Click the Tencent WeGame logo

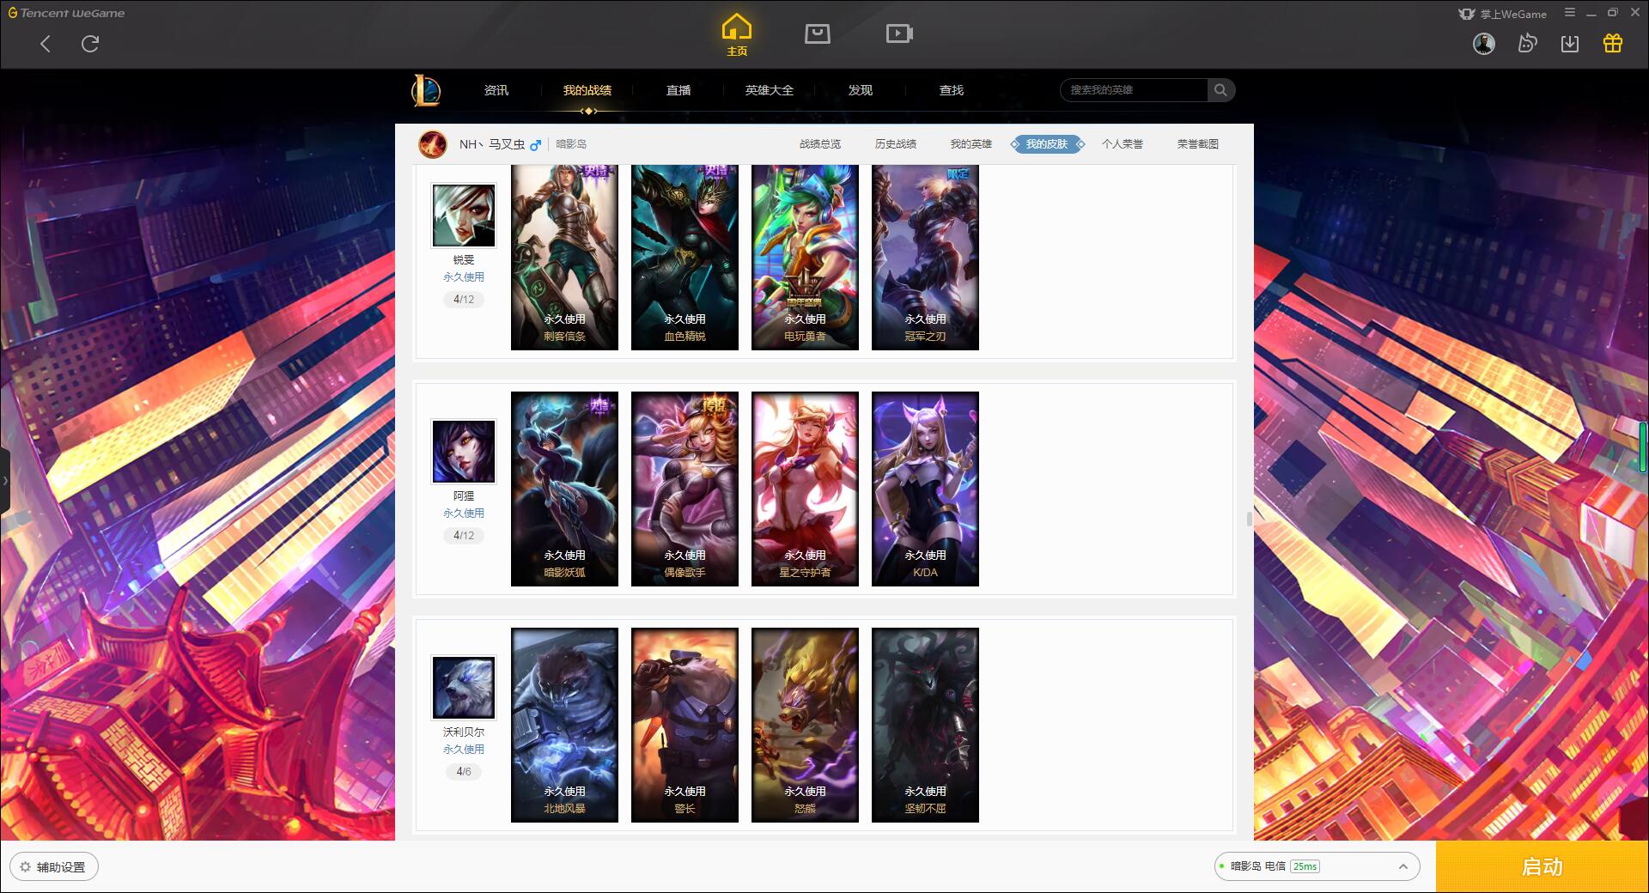click(66, 13)
